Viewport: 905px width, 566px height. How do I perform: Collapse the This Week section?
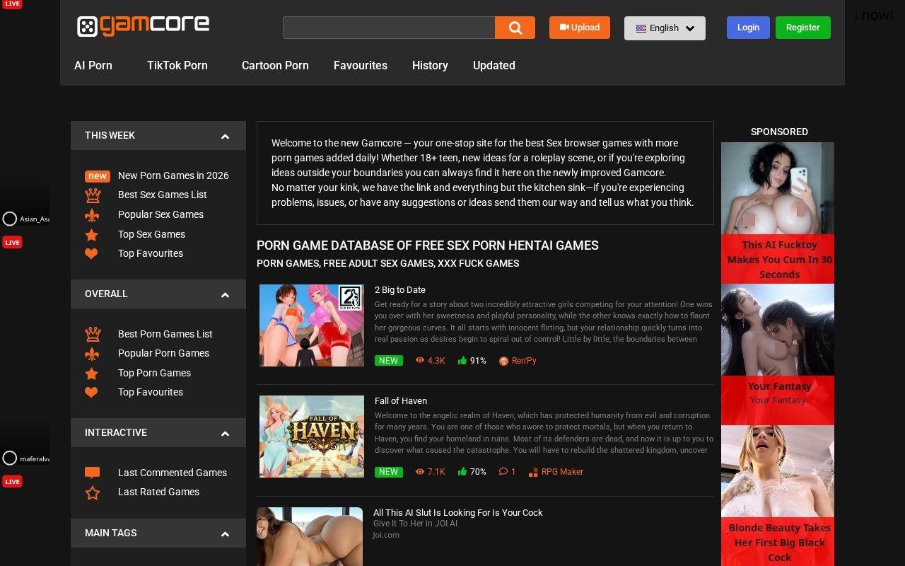coord(225,137)
